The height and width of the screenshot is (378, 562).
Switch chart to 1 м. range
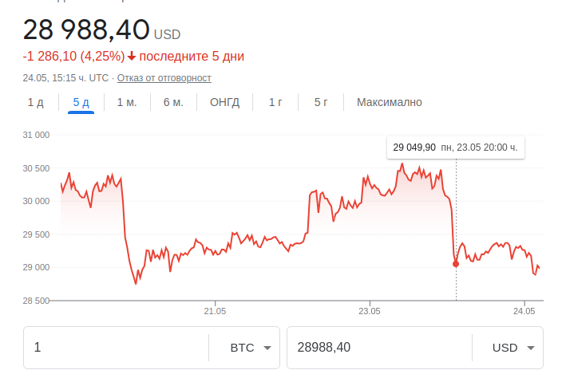127,102
